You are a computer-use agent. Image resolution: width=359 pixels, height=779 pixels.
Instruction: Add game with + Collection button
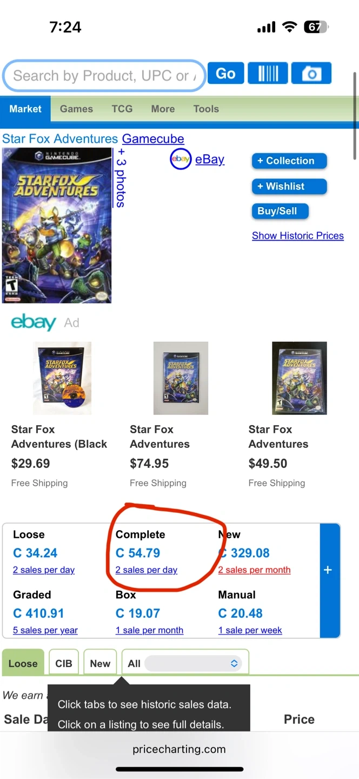pyautogui.click(x=289, y=161)
